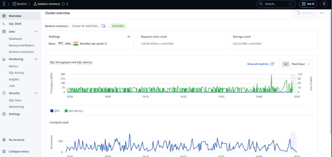The image size is (332, 157).
Task: Copy the cluster ID with copy icon
Action: pos(103,26)
